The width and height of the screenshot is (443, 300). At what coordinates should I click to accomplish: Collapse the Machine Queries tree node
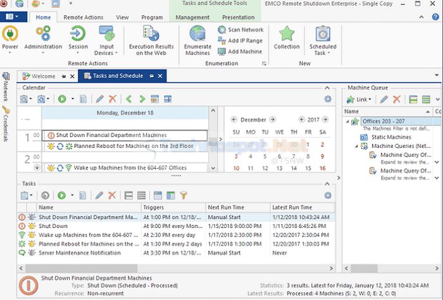356,146
